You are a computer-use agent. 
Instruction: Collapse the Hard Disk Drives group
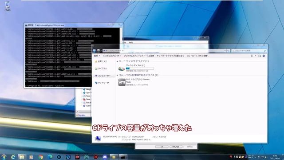(117, 61)
